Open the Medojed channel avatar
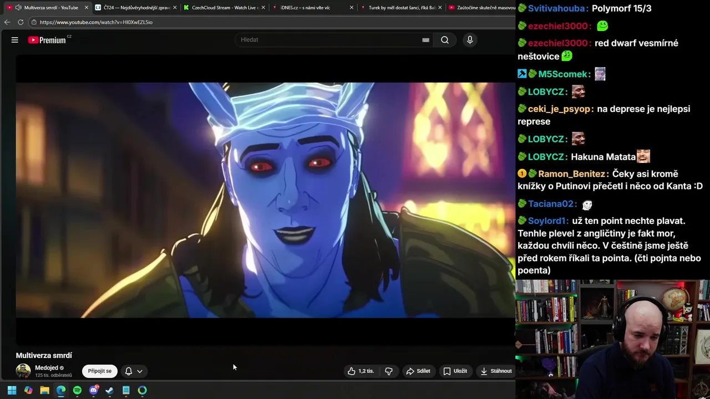 (x=23, y=371)
